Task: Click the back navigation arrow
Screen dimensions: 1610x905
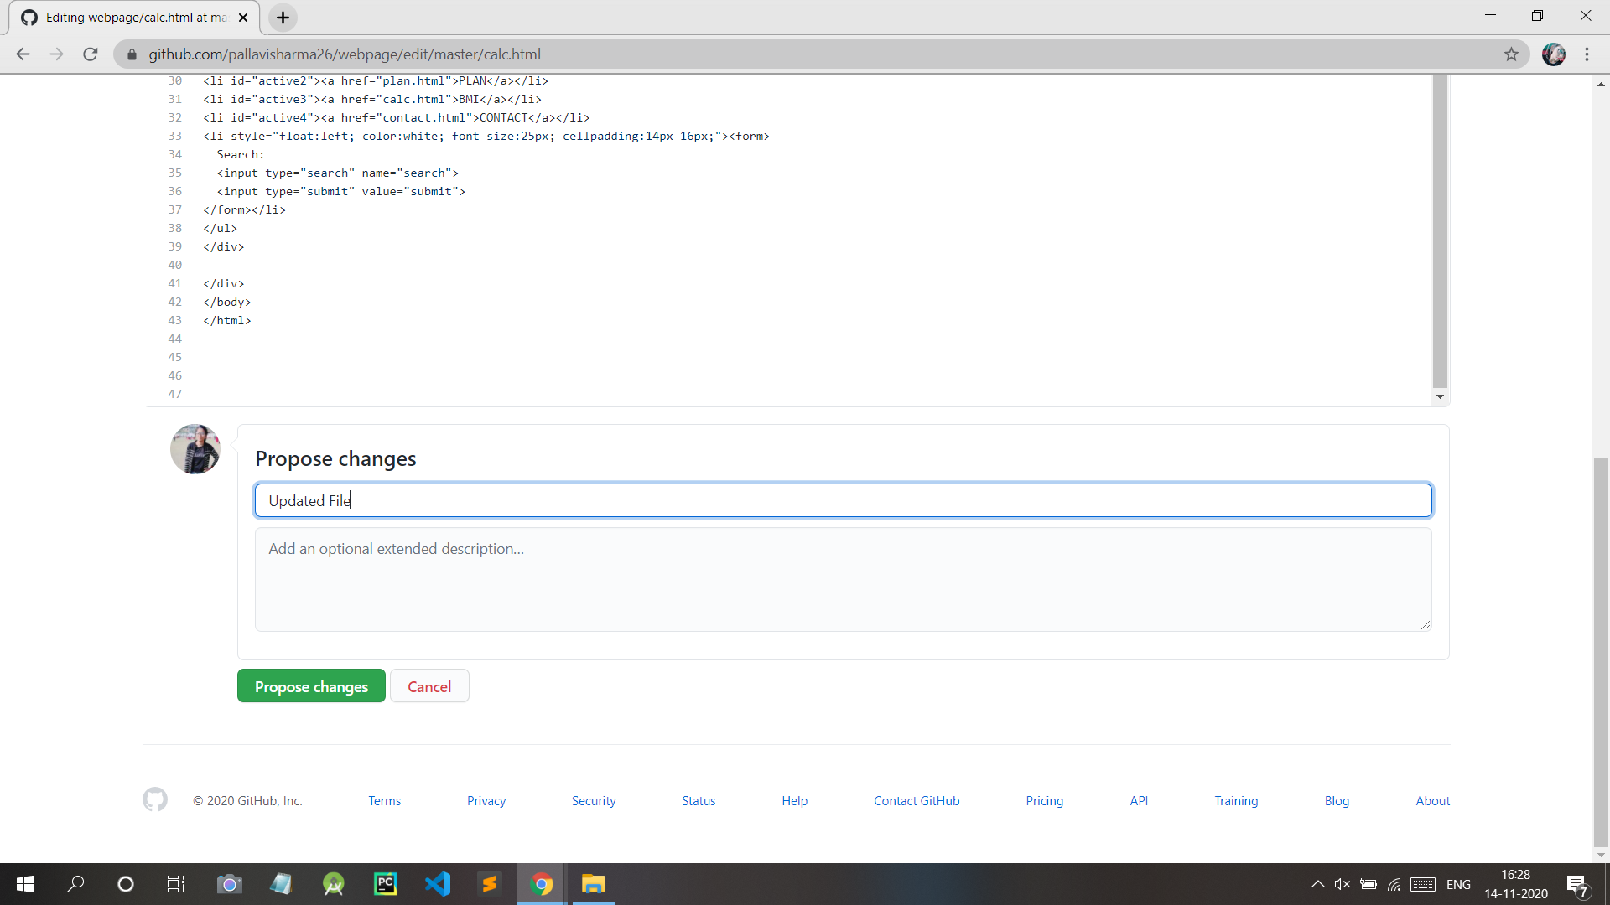Action: [x=23, y=54]
